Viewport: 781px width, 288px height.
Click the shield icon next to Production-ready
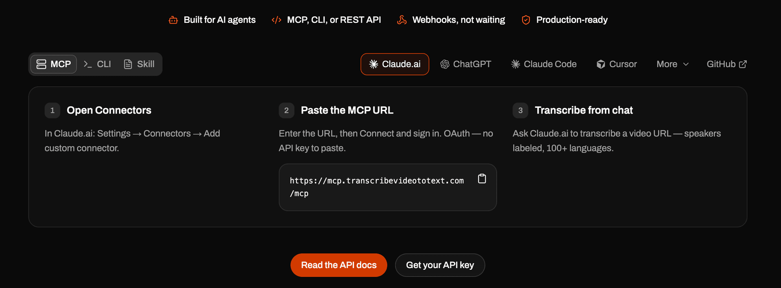[x=526, y=20]
